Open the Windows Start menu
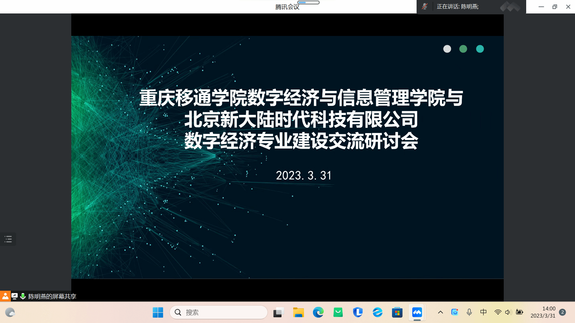Image resolution: width=575 pixels, height=323 pixels. click(x=158, y=313)
